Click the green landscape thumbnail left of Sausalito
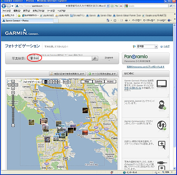Image resolution: width=177 pixels, height=175 pixels. click(31, 122)
